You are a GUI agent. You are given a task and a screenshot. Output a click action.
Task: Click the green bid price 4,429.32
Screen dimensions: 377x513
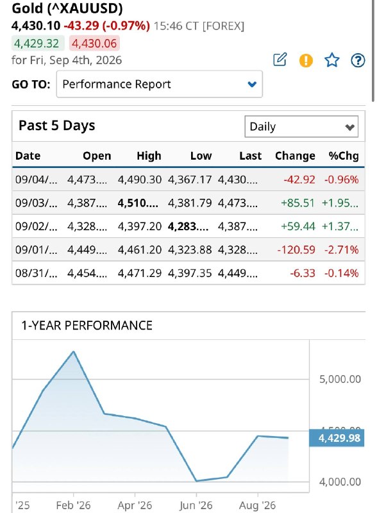(x=37, y=43)
